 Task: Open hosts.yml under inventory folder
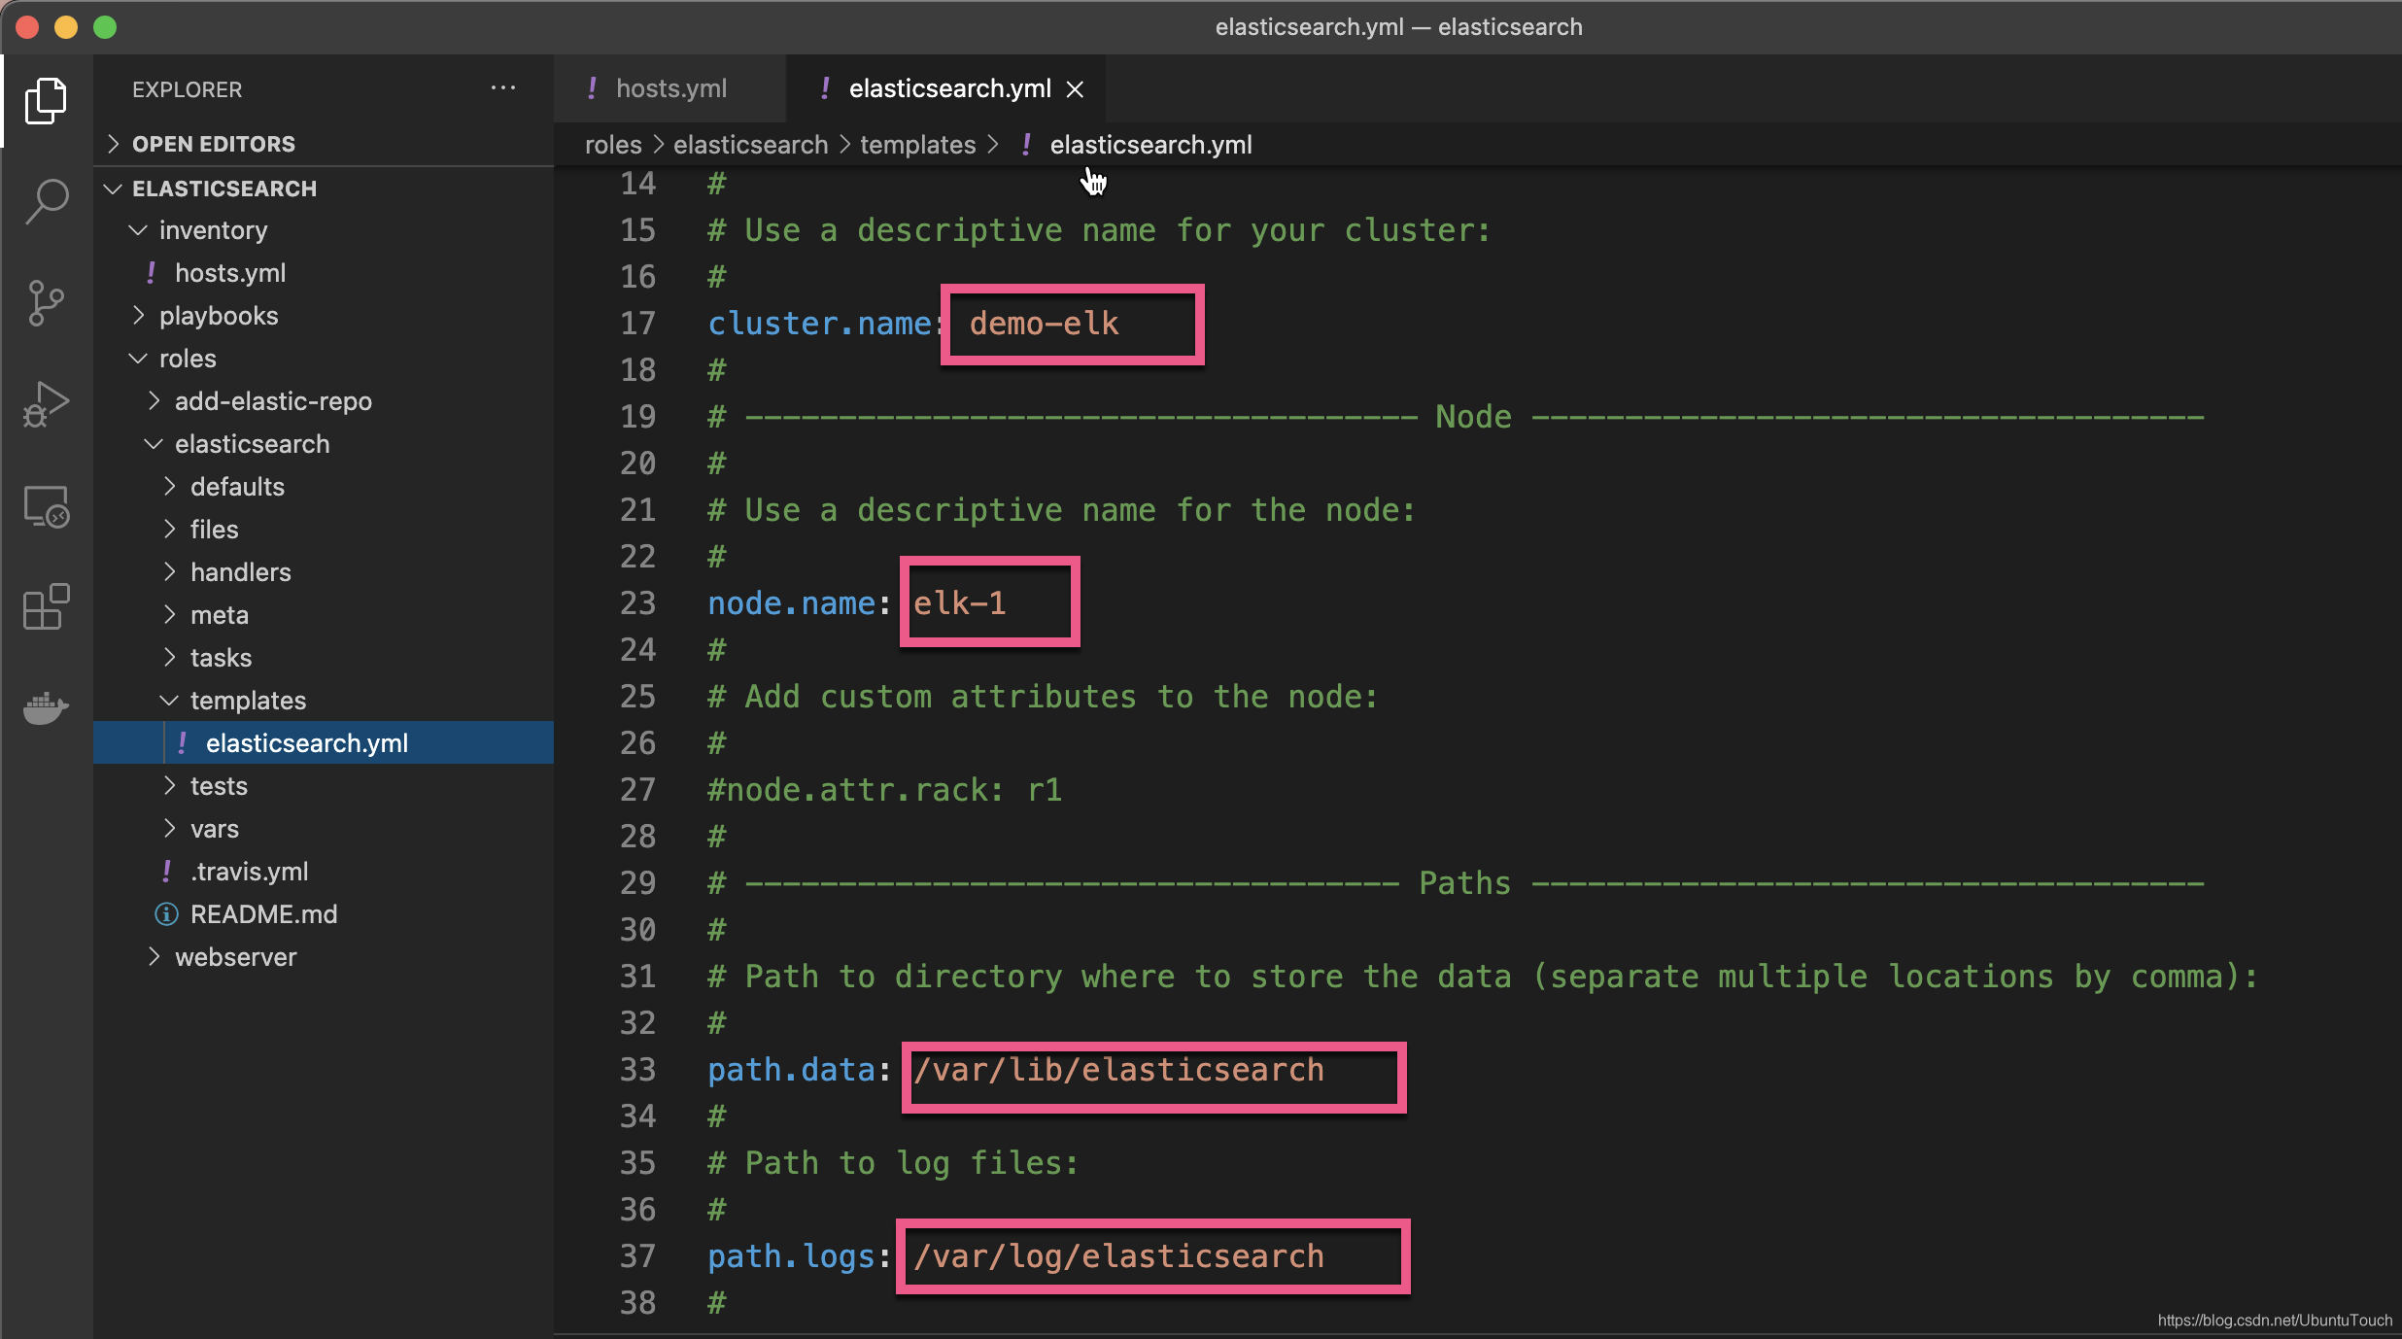point(229,273)
